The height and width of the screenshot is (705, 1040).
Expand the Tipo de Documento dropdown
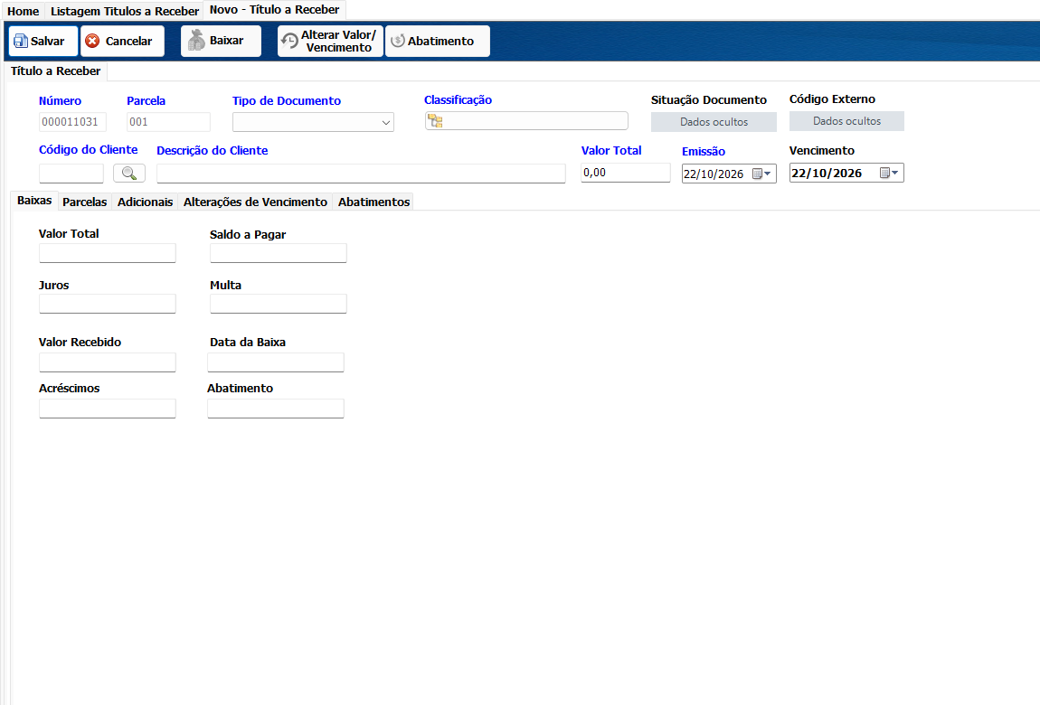click(x=386, y=123)
